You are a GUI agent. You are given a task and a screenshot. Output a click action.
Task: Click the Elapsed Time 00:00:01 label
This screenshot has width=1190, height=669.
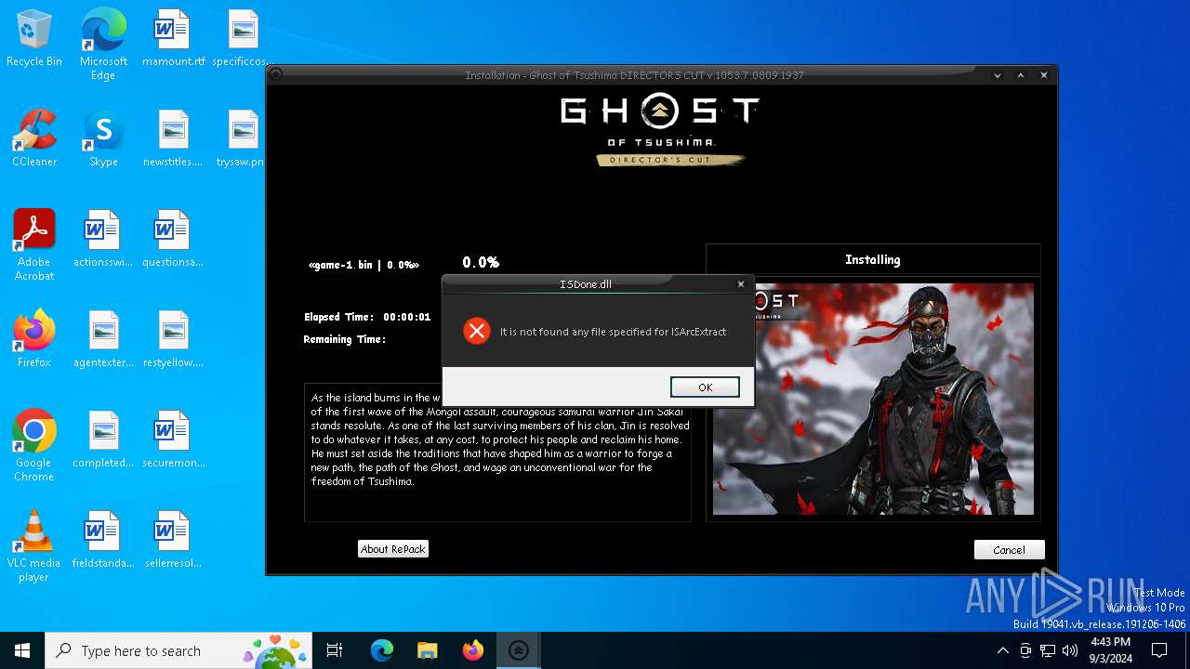click(367, 317)
